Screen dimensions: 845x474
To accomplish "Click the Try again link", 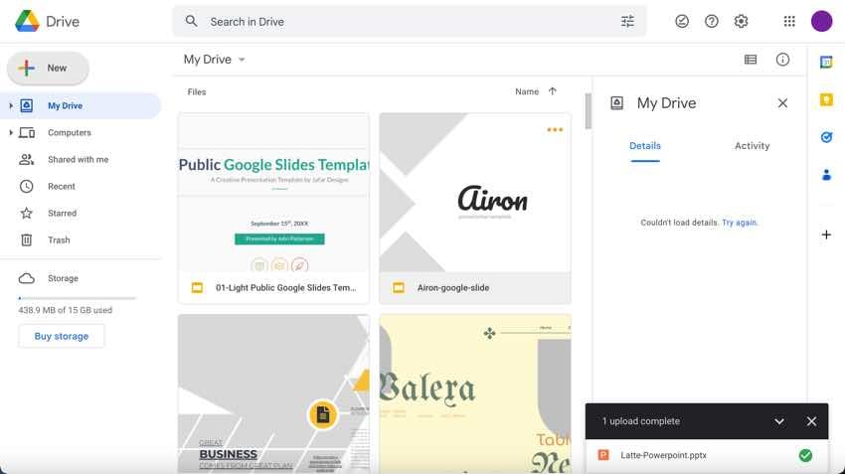I will 740,223.
